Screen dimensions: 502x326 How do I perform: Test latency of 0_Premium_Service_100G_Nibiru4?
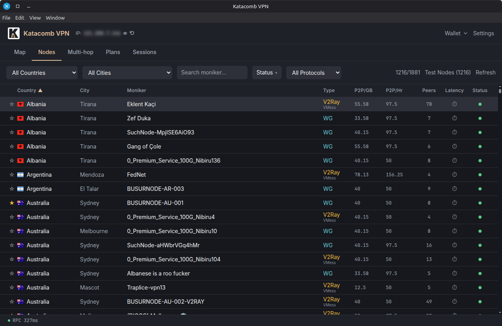[x=455, y=217]
